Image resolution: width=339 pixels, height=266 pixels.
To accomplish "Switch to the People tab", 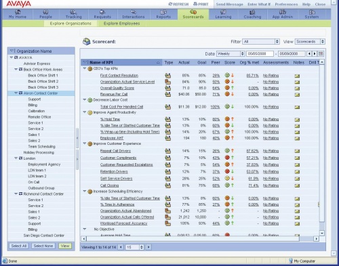I will (45, 14).
